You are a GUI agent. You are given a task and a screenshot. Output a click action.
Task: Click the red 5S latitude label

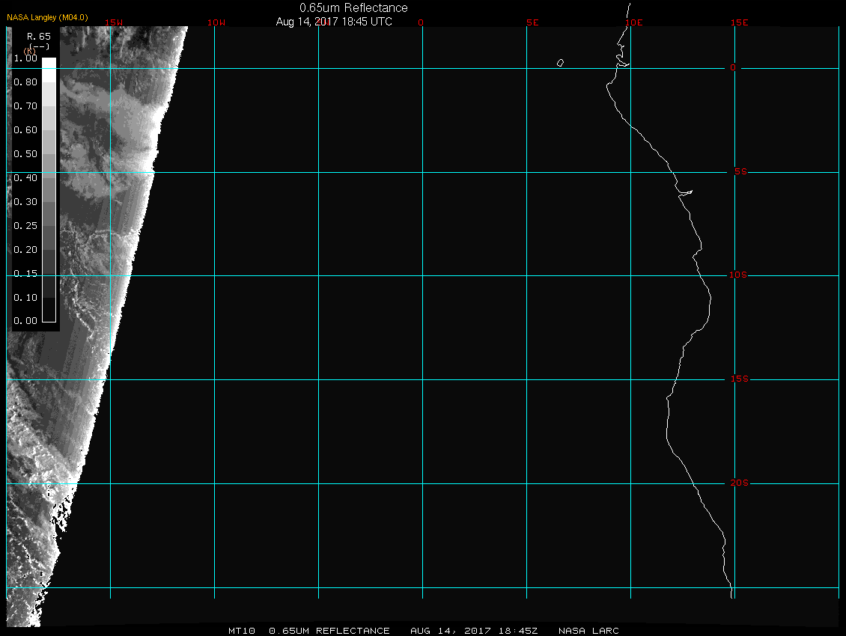point(740,172)
